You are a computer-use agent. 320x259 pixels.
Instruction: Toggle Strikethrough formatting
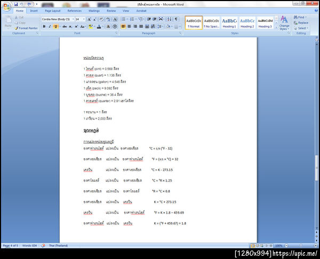click(x=65, y=26)
